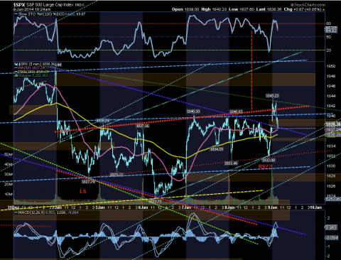Click the yellow EMA value tag on price axis
Screen dimensions: 341x260
tap(333, 134)
